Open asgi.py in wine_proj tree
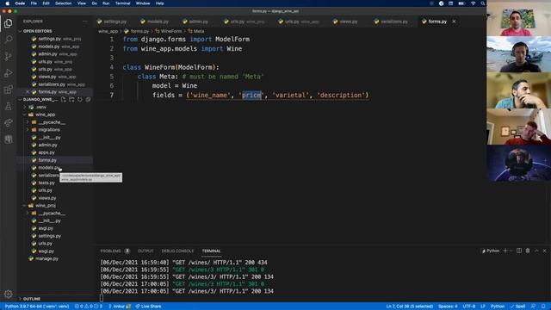Viewport: 551px width, 310px height. pyautogui.click(x=46, y=228)
